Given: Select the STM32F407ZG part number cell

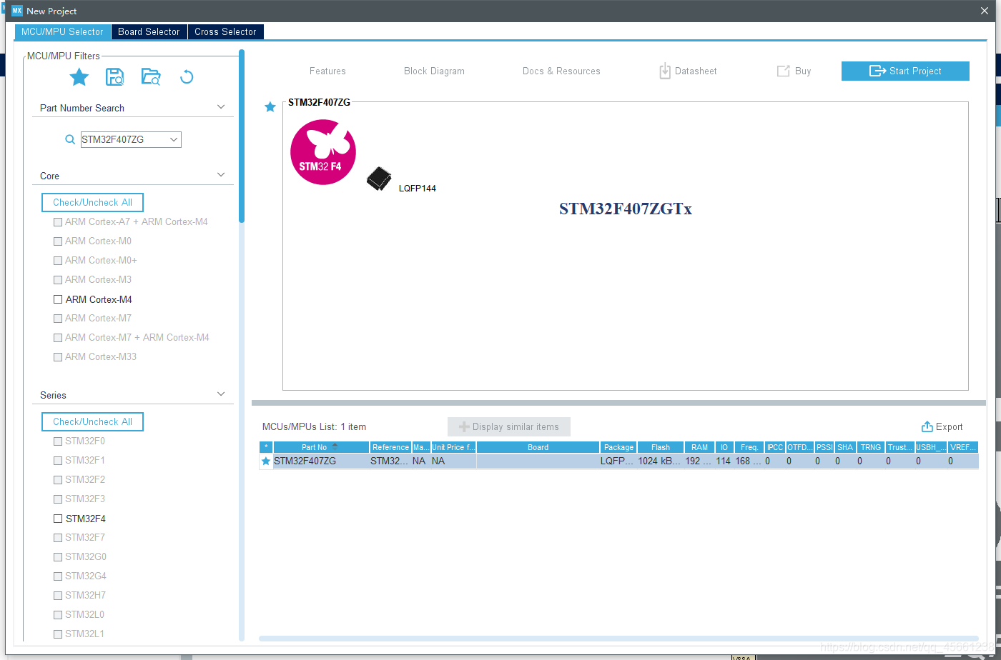Looking at the screenshot, I should pyautogui.click(x=321, y=461).
